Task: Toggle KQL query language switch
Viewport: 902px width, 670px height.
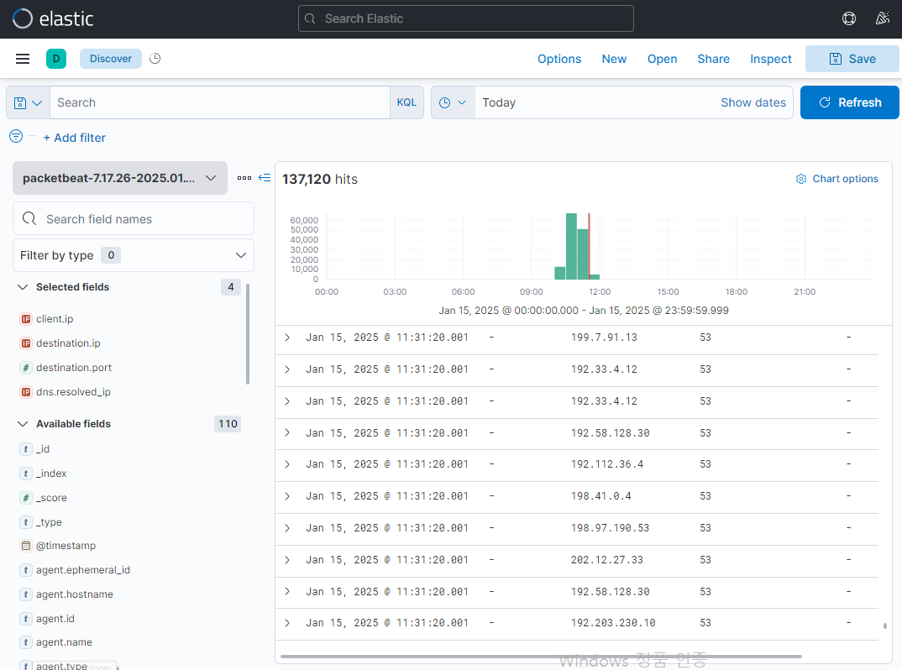Action: (406, 103)
